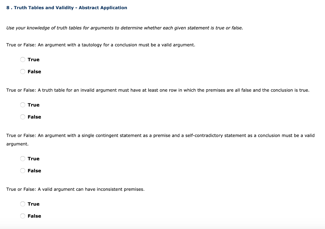Select True for the tautology conclusion question
Screen dimensions: 325x229
[x=23, y=59]
